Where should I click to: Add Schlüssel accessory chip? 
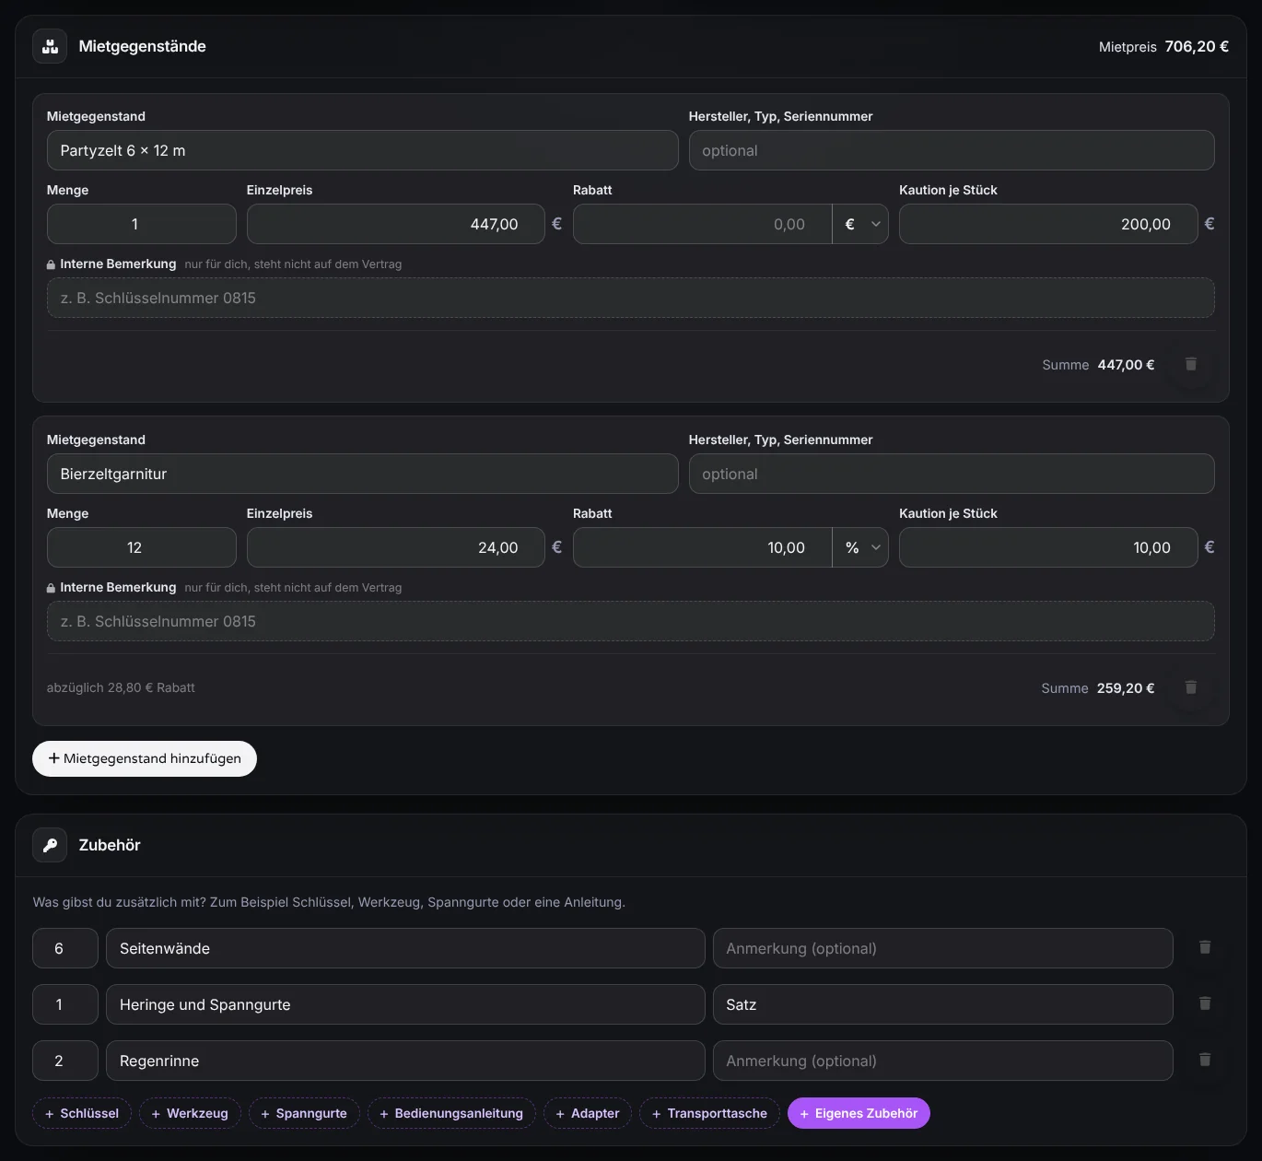(82, 1113)
